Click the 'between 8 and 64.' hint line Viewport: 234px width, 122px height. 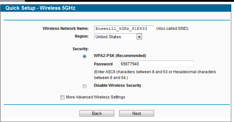[111, 78]
